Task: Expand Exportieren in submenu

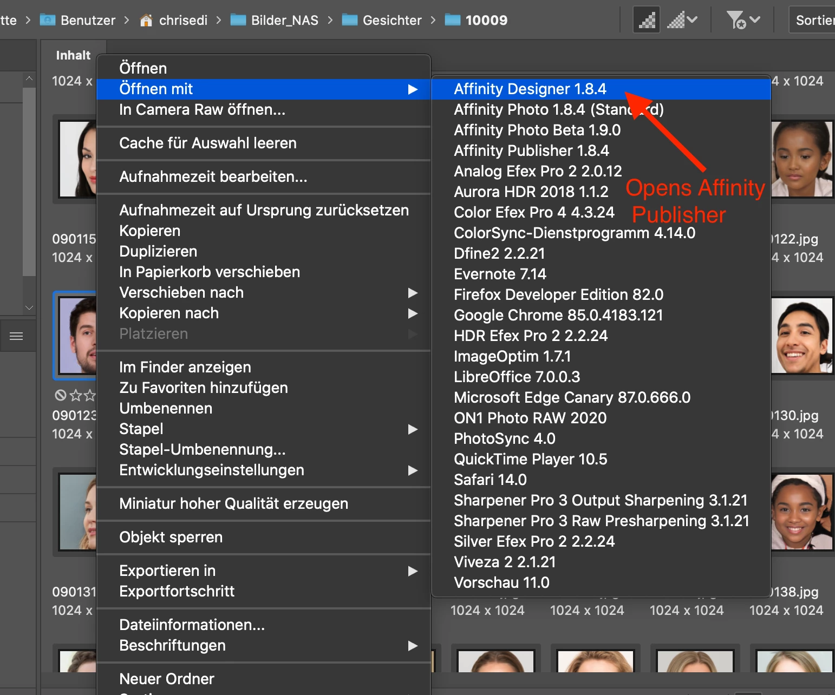Action: point(264,571)
